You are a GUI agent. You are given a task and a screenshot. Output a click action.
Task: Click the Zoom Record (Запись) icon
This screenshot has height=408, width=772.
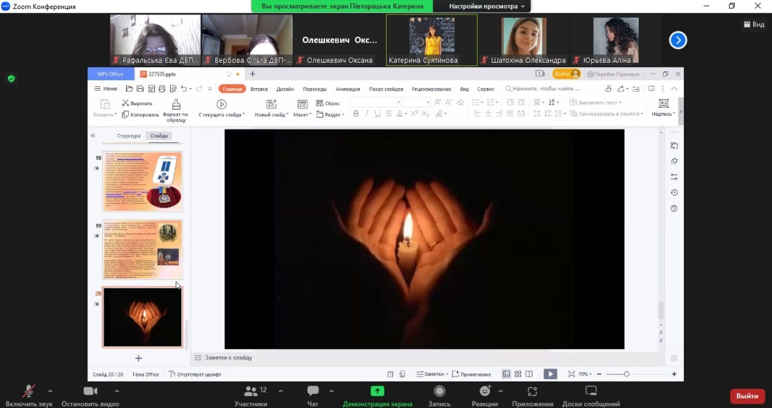pyautogui.click(x=440, y=391)
